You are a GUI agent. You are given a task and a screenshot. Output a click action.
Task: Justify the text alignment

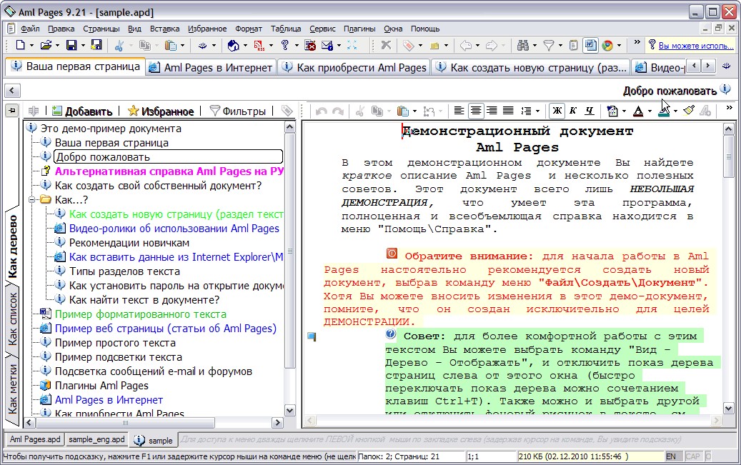(x=508, y=111)
